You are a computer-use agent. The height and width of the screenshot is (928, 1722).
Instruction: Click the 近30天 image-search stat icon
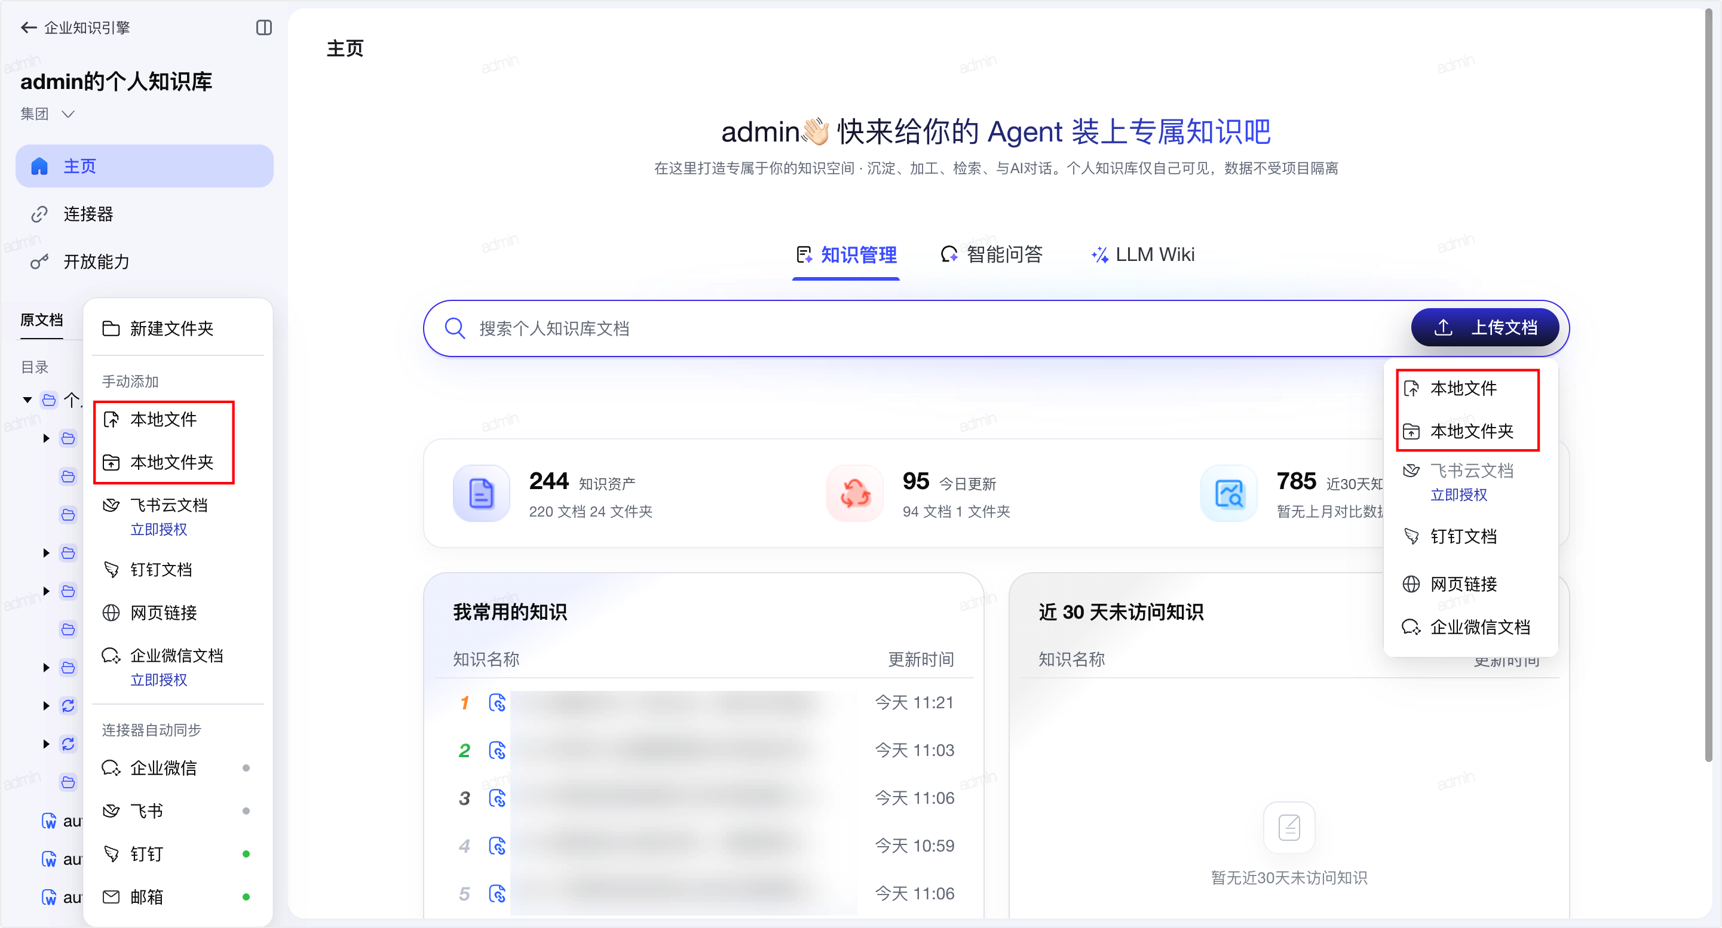1228,493
